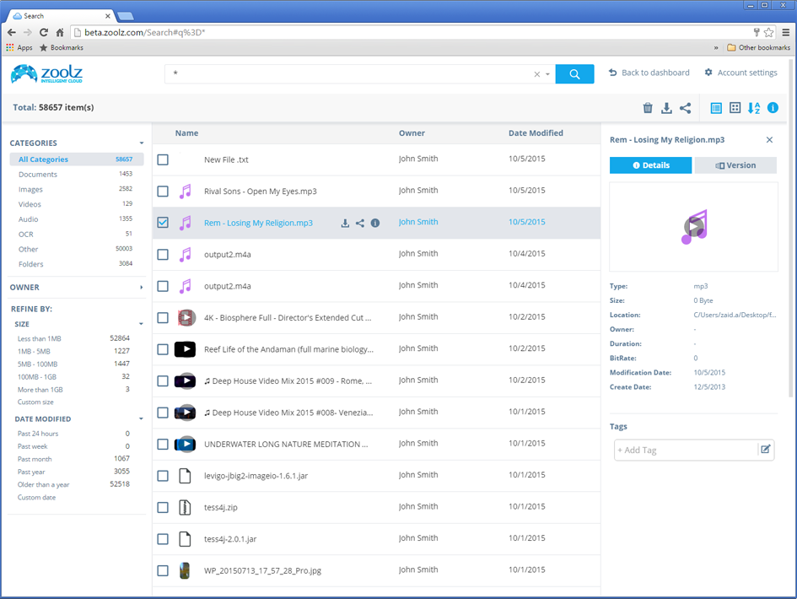Screen dimensions: 797x599
Task: Click the browser address bar URL
Action: point(144,33)
